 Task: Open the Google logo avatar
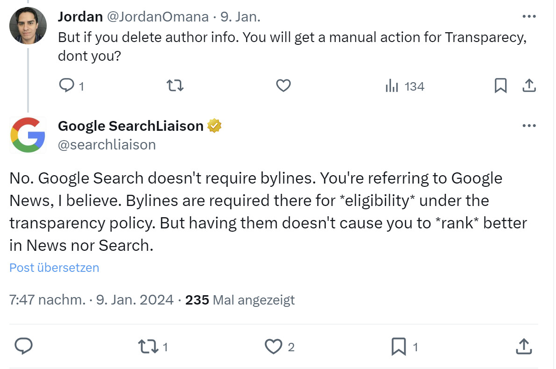28,135
